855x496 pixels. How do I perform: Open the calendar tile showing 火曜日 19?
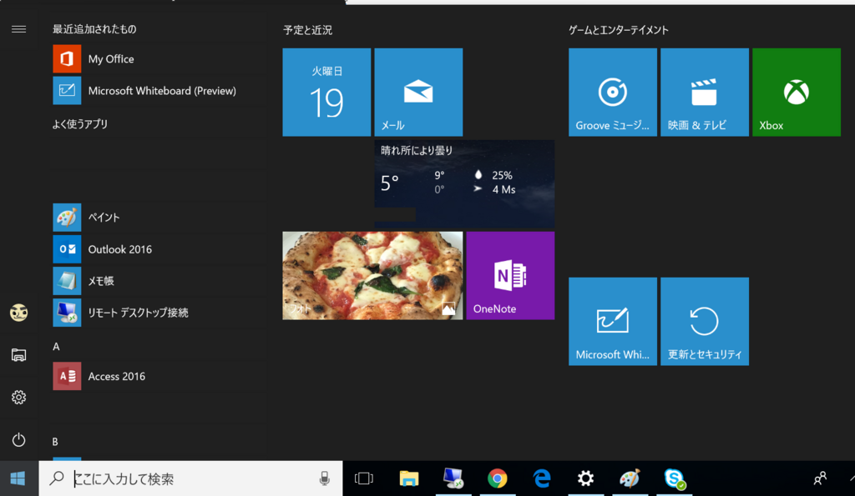pyautogui.click(x=326, y=92)
